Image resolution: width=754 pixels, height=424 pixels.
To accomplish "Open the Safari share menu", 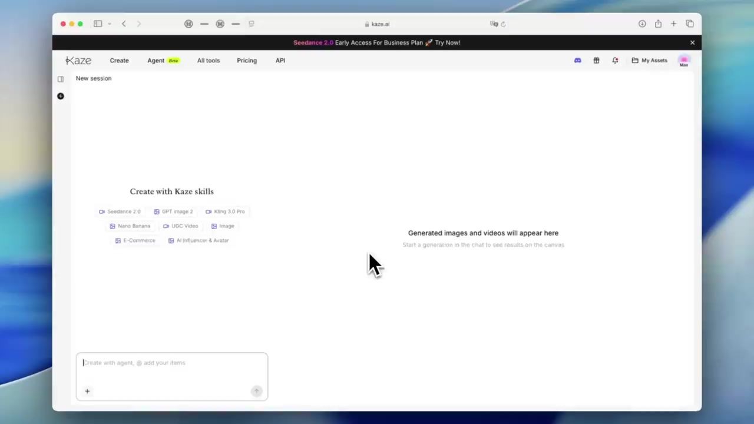I will pos(658,24).
